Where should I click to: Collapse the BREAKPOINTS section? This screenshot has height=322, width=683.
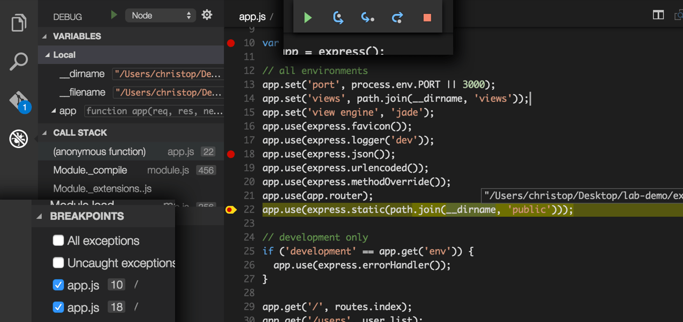point(39,217)
